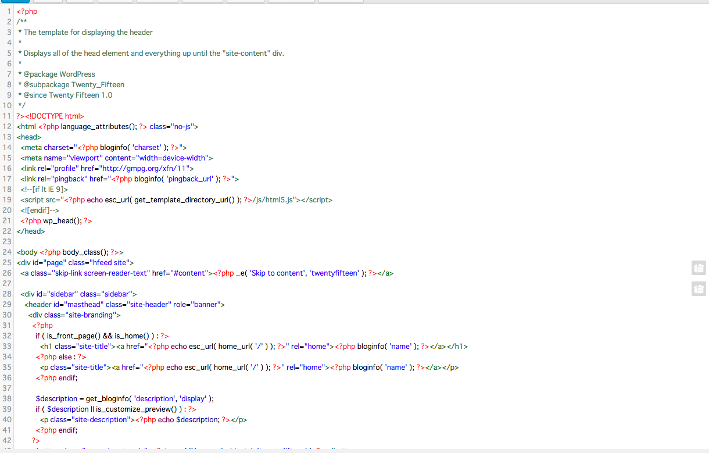709x453 pixels.
Task: Click the comment starting 'Displays all of the head element'
Action: 154,53
